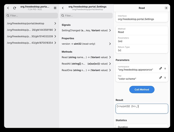Click the Statistics heading
174x132 pixels.
click(x=121, y=120)
